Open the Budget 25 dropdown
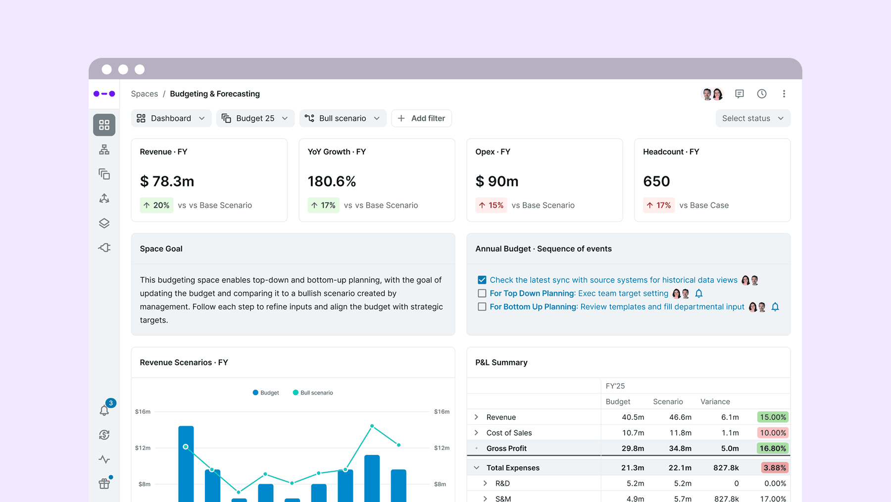 pyautogui.click(x=255, y=118)
